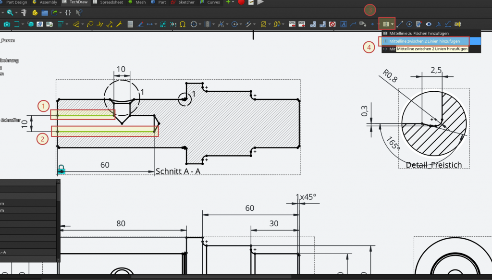Toggle the eye visibility icon in toolbar
Screen dimensions: 492x280
(428, 24)
